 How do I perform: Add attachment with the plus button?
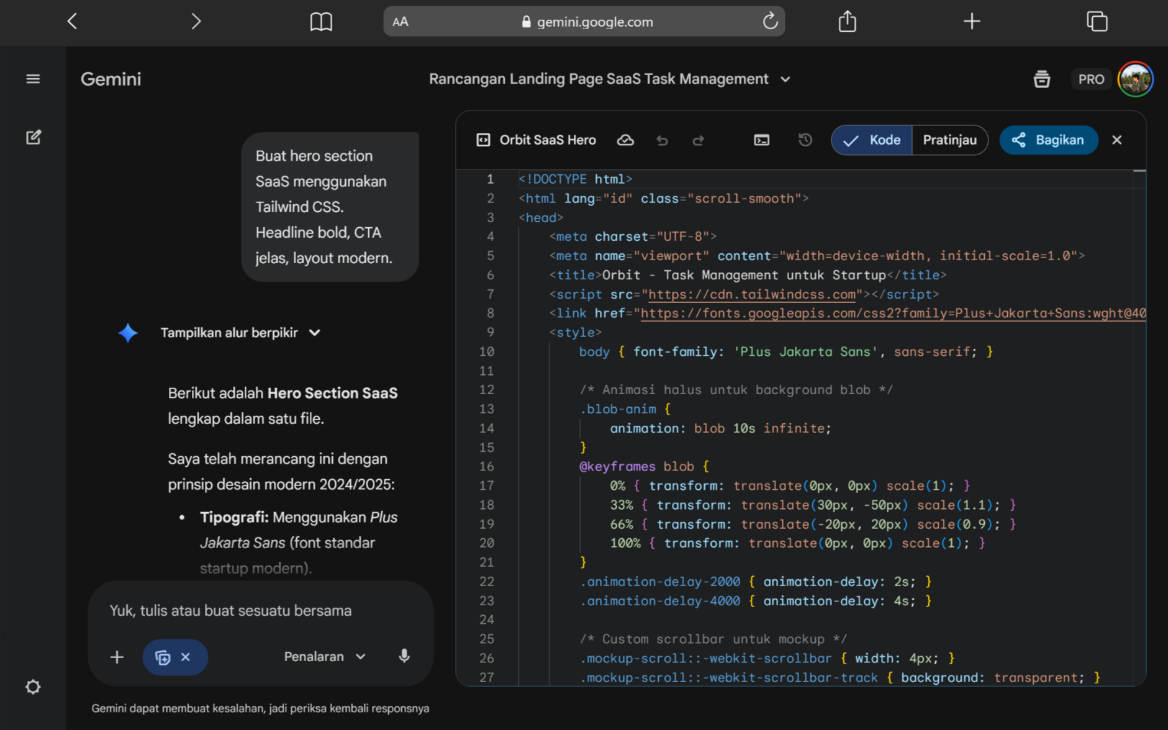coord(117,657)
